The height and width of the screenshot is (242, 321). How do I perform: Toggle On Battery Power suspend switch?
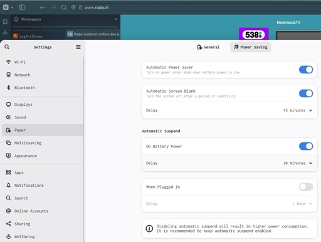click(306, 146)
